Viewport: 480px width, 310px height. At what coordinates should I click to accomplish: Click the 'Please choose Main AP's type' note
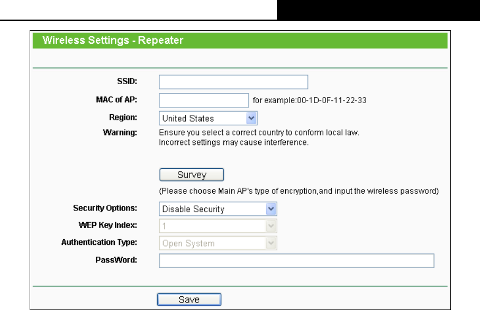click(x=299, y=191)
